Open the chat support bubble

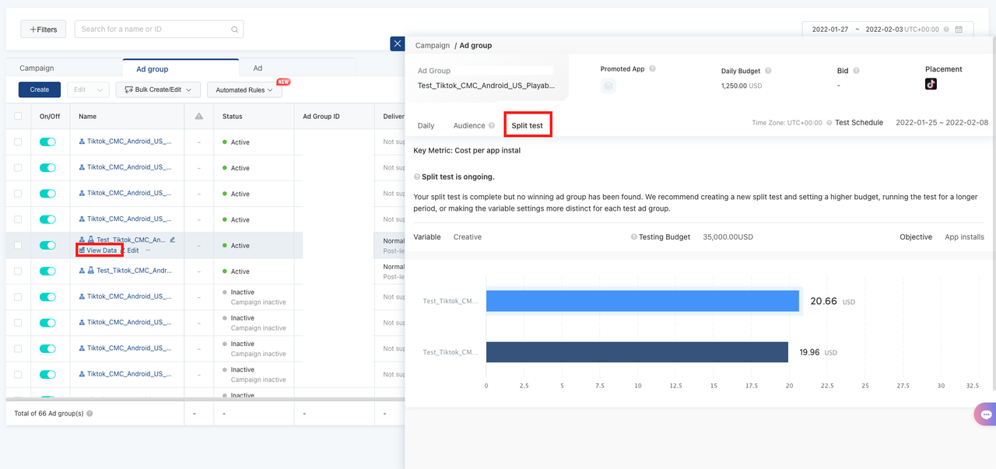[x=985, y=415]
